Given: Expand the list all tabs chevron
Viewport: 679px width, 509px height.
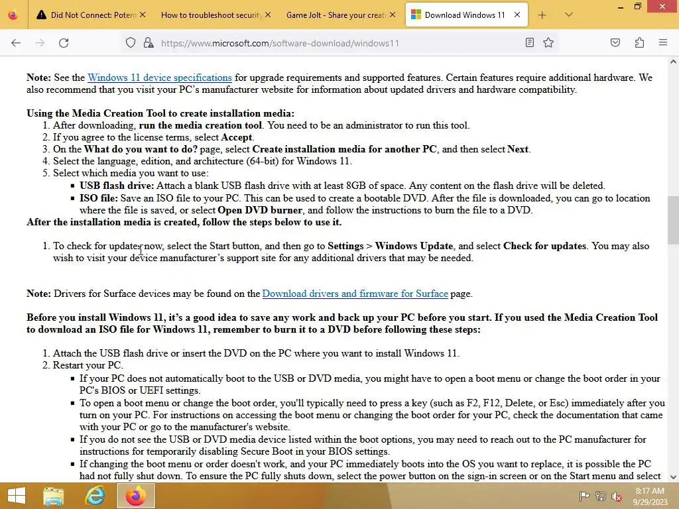Looking at the screenshot, I should [x=569, y=15].
